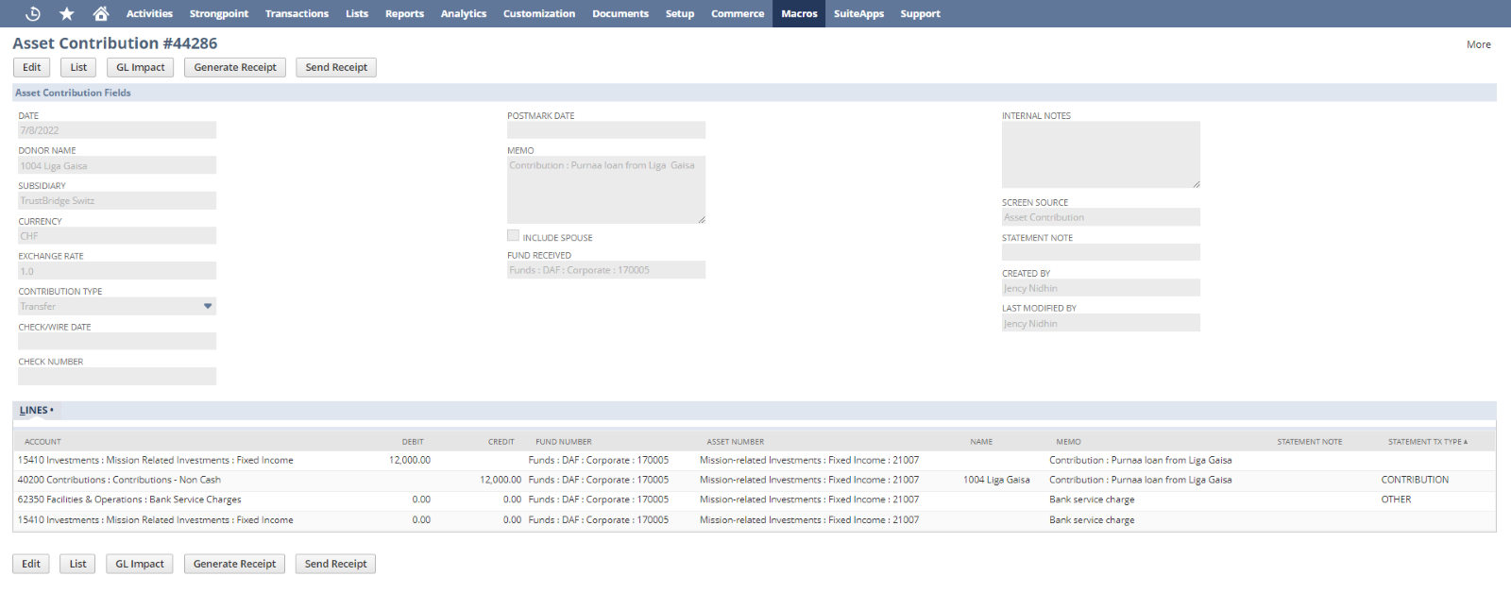This screenshot has width=1511, height=610.
Task: Open the Transactions menu
Action: (297, 13)
